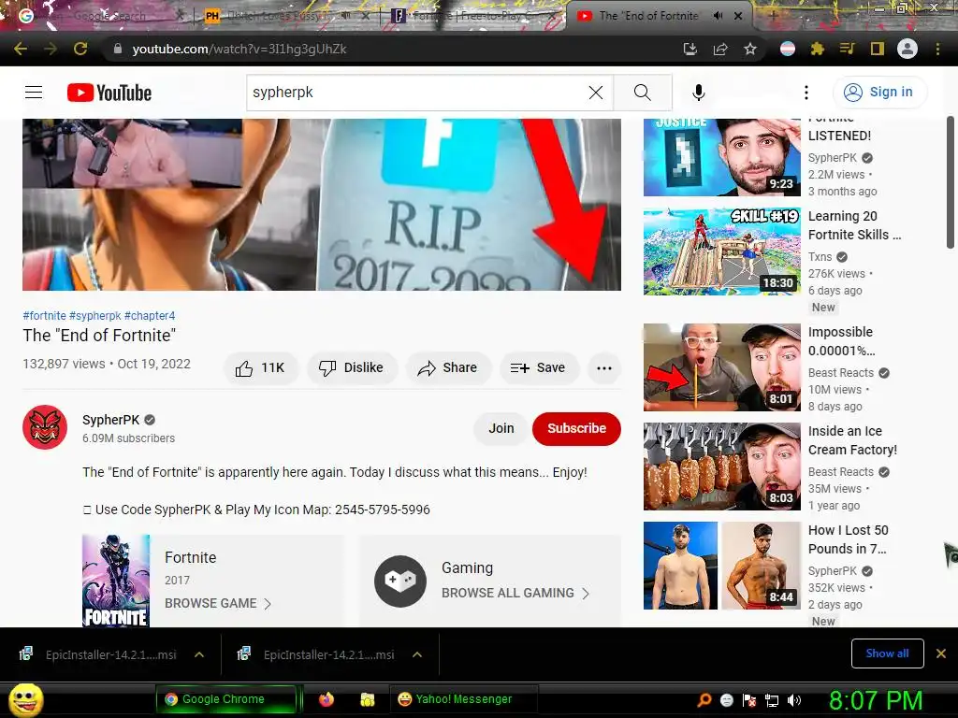
Task: Toggle the Chrome side panel
Action: [878, 49]
